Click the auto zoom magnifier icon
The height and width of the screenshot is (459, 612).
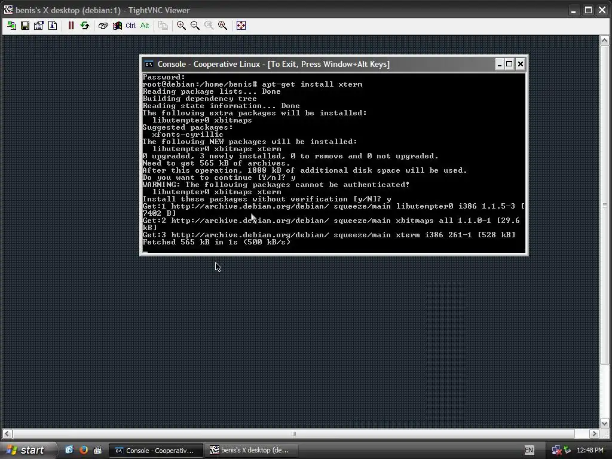point(222,26)
